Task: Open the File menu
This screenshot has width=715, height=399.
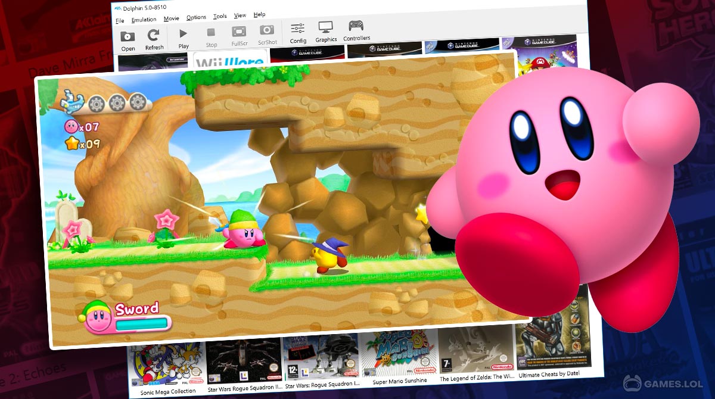Action: tap(120, 21)
